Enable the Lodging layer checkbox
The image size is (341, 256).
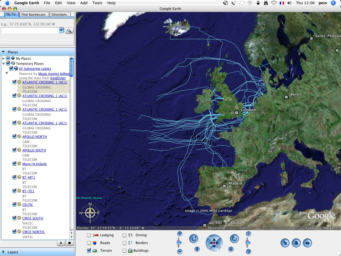89,235
